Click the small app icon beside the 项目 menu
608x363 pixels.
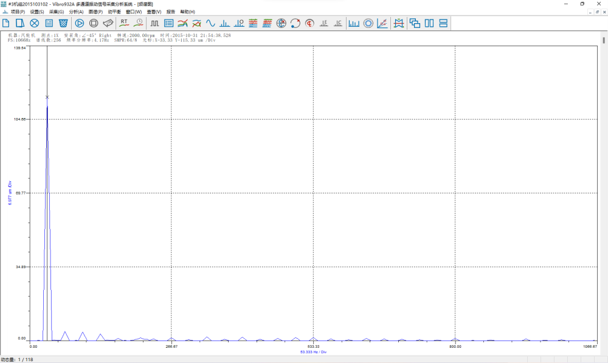point(5,12)
